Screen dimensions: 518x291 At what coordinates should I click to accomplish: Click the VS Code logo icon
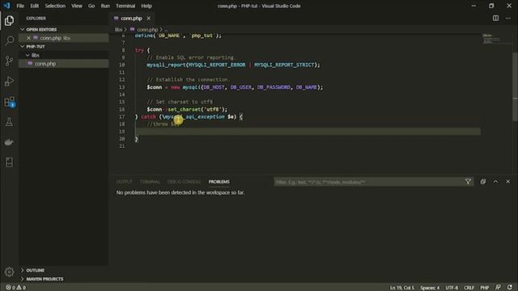6,6
